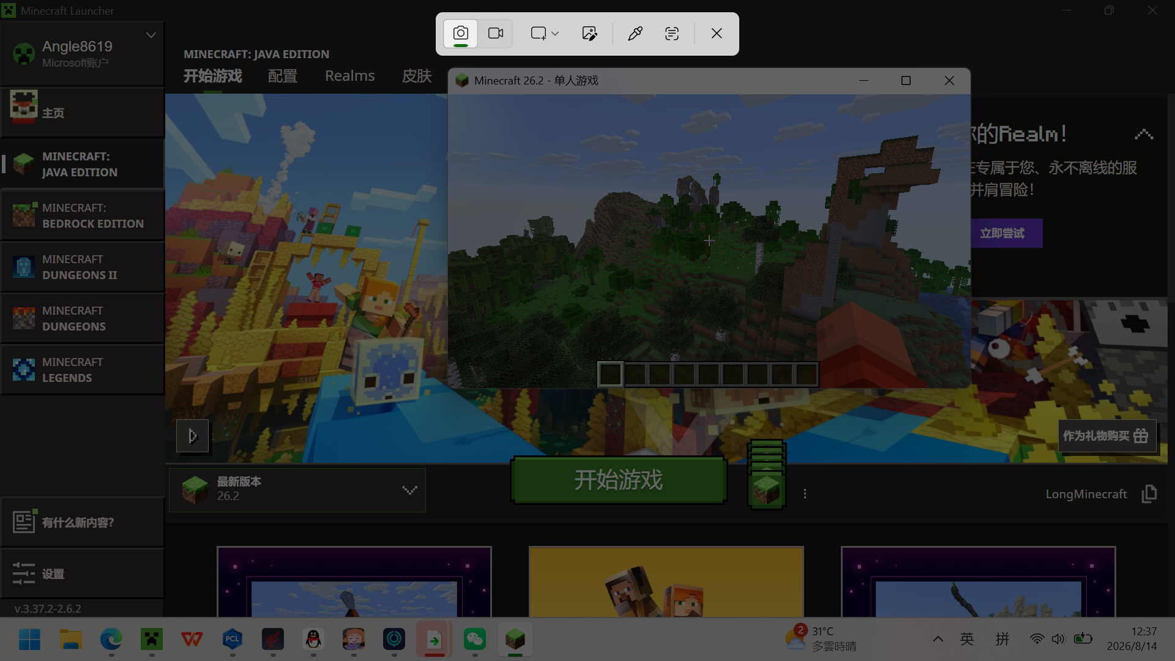Open File Explorer from taskbar
Viewport: 1175px width, 661px height.
pyautogui.click(x=71, y=640)
